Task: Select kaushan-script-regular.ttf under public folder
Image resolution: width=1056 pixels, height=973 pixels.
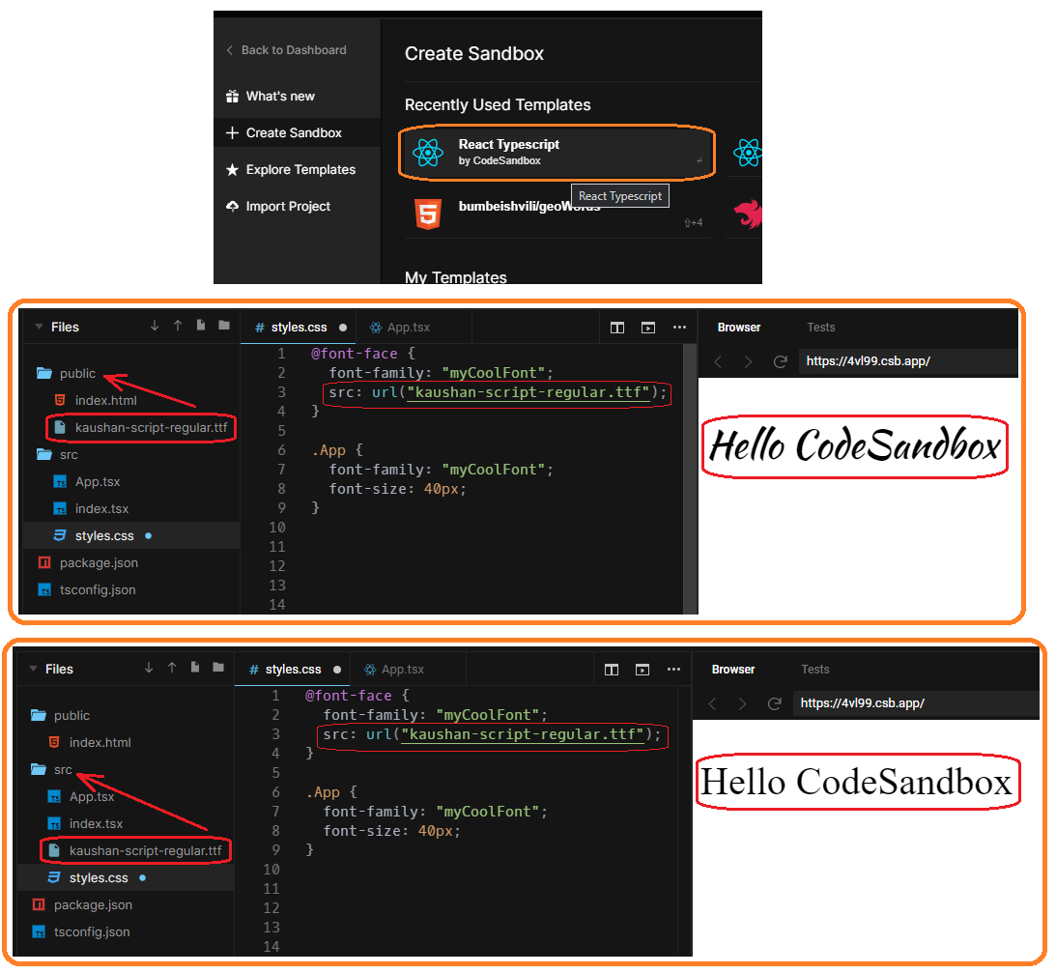Action: pyautogui.click(x=141, y=428)
